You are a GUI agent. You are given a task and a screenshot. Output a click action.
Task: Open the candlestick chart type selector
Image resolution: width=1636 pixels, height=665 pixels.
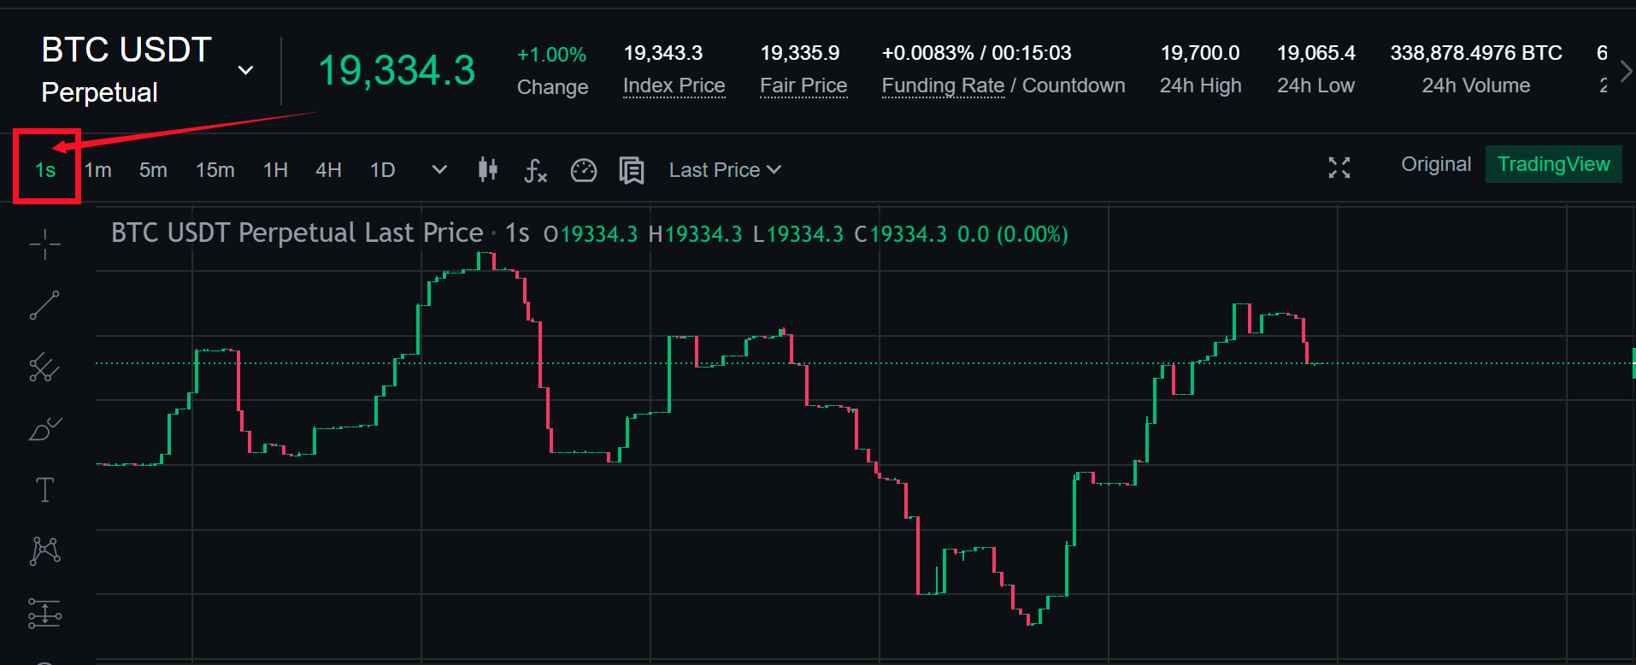488,170
